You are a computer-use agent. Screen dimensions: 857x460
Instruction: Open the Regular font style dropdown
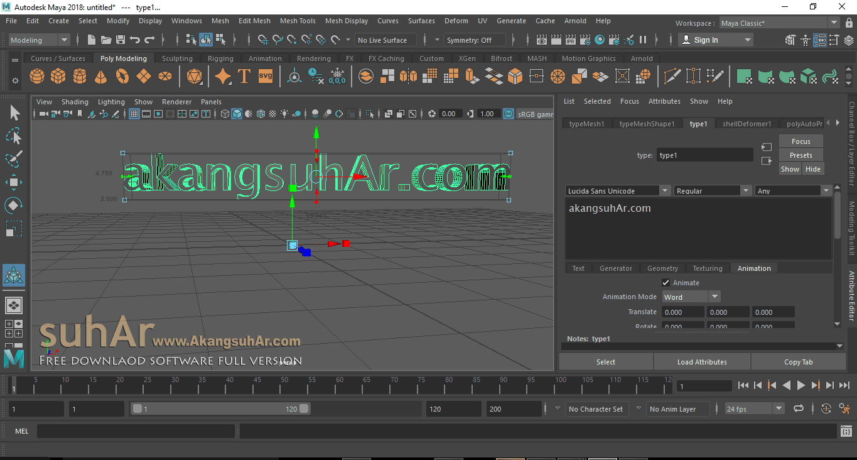click(713, 190)
